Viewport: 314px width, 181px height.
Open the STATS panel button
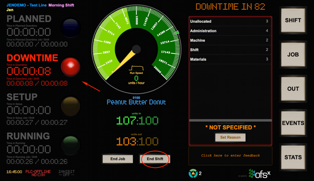tap(293, 157)
